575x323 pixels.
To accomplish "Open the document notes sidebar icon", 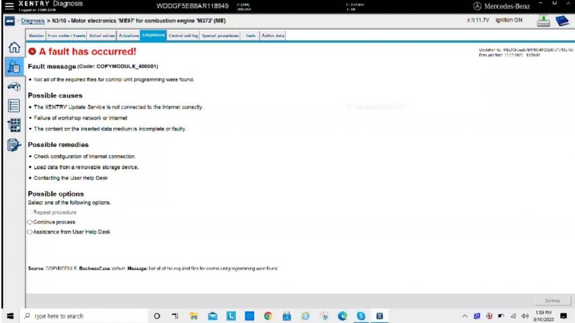I will 13,145.
